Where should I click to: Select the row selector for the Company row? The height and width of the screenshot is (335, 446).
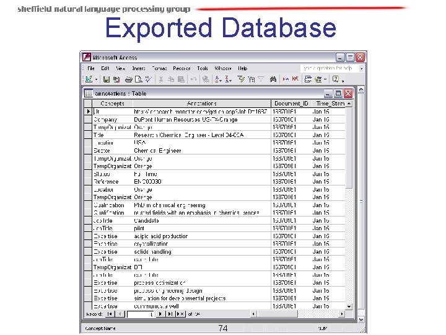[x=88, y=119]
